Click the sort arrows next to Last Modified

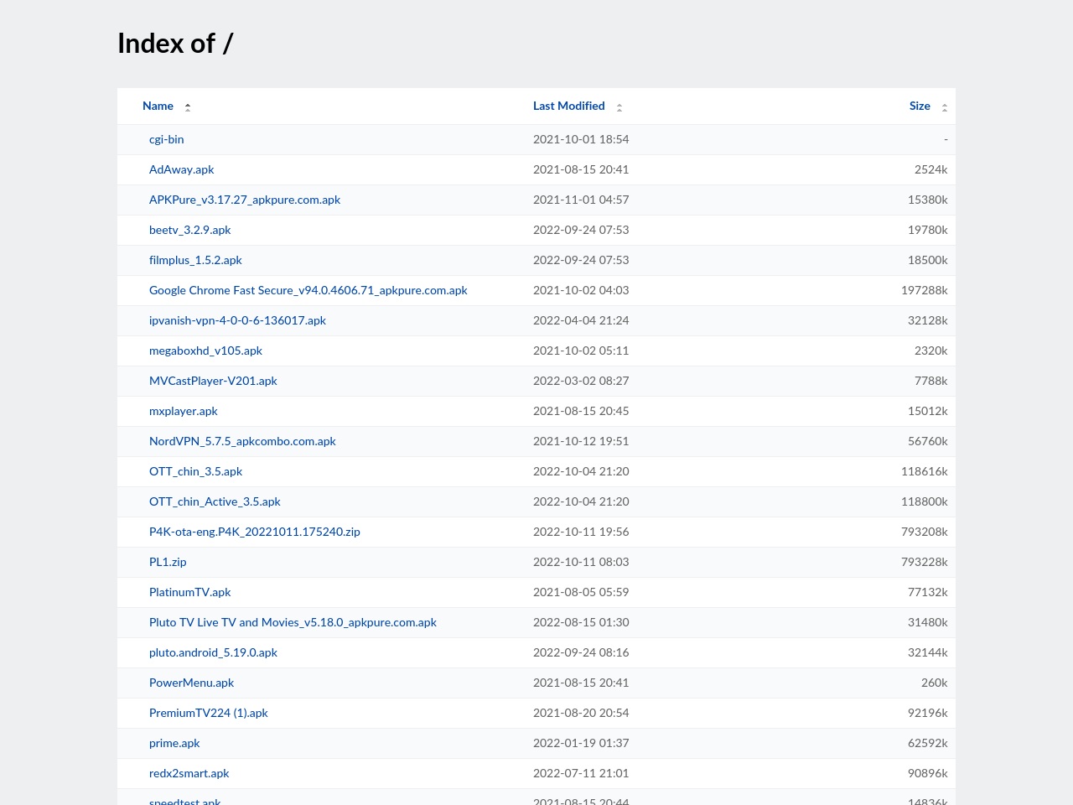[x=619, y=107]
